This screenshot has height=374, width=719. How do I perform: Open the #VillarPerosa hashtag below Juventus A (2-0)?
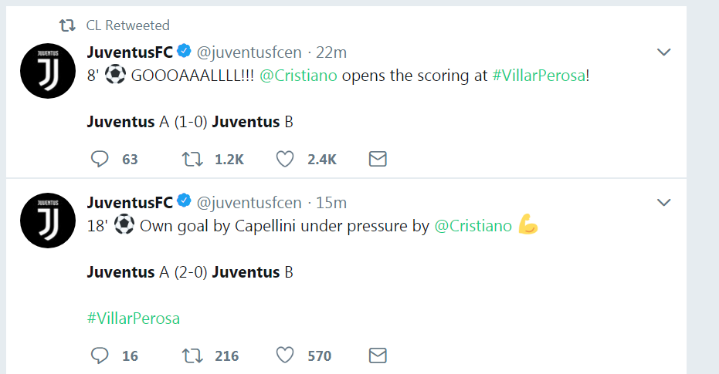(133, 318)
